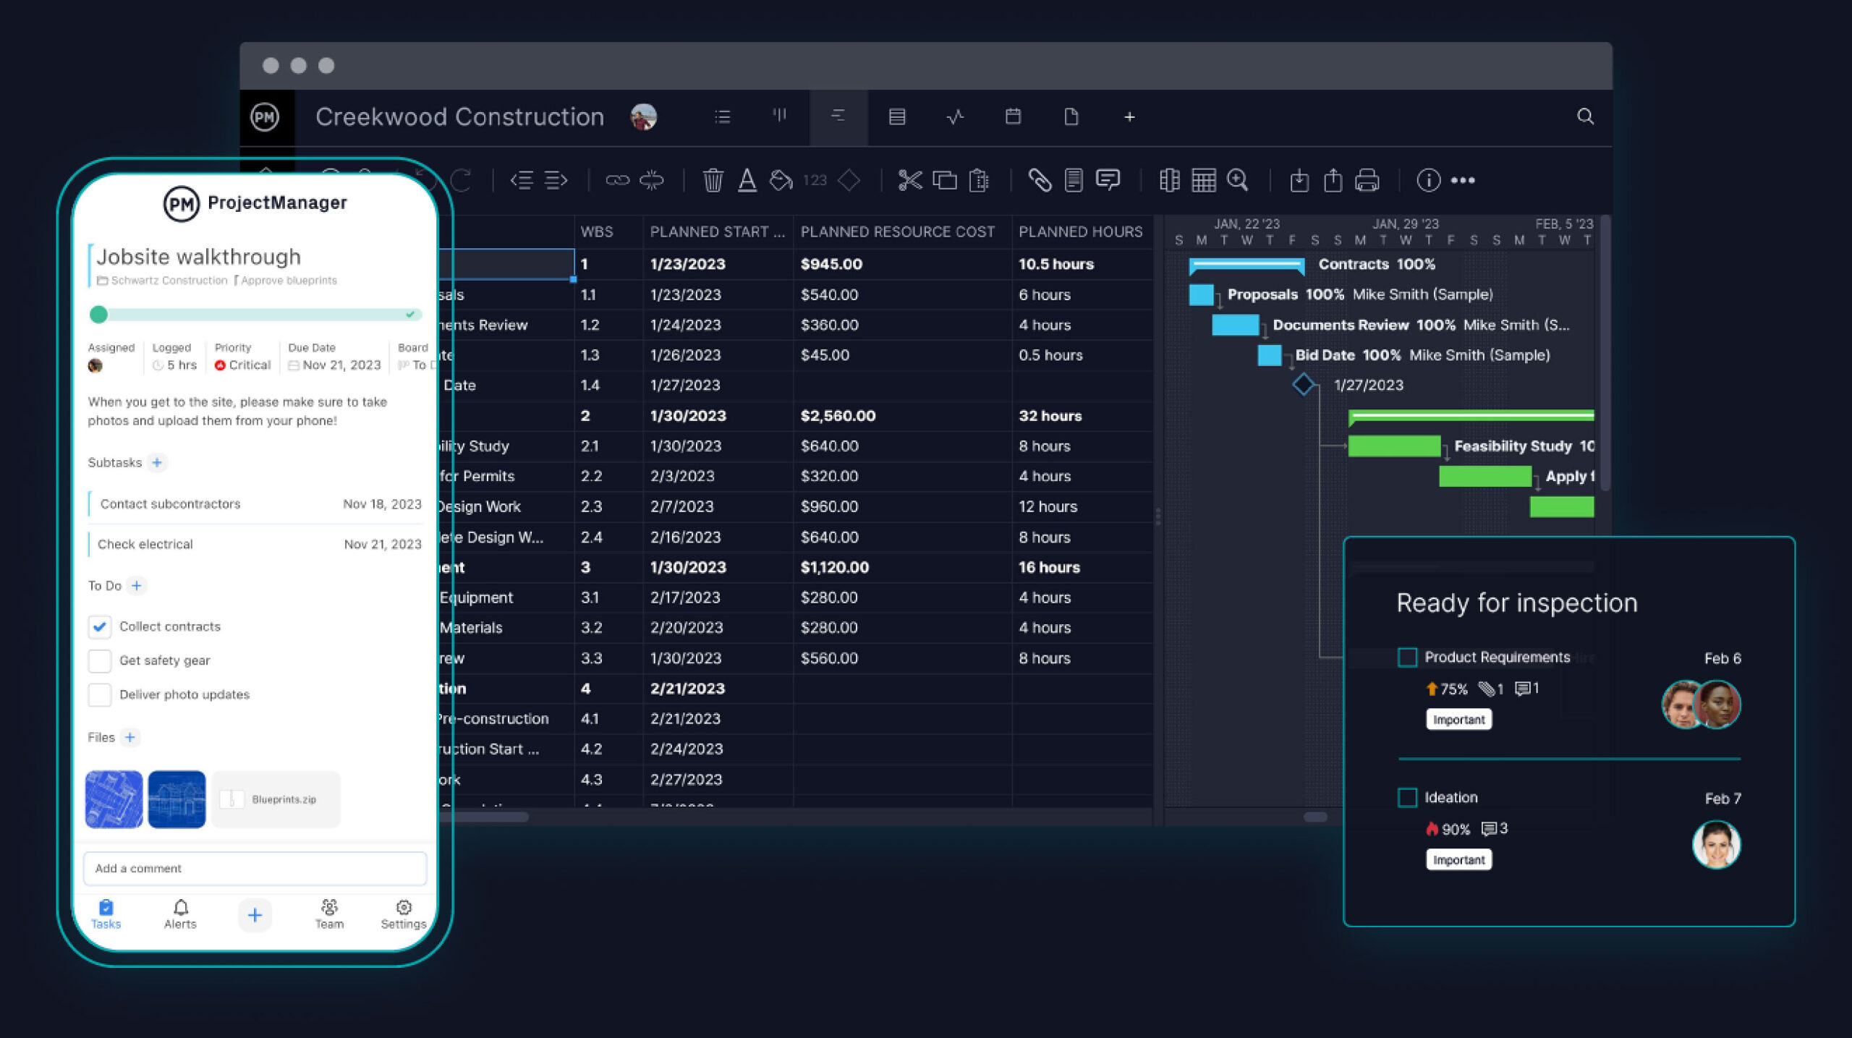Switch to the calendar view tab
The height and width of the screenshot is (1038, 1852).
pyautogui.click(x=1013, y=116)
